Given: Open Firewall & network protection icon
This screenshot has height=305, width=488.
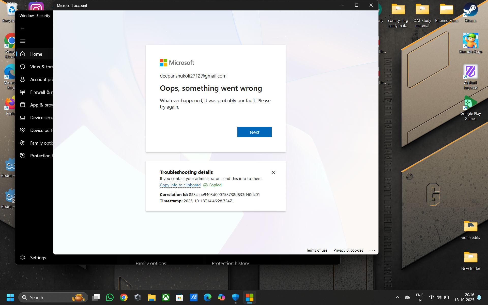Looking at the screenshot, I should tap(23, 92).
